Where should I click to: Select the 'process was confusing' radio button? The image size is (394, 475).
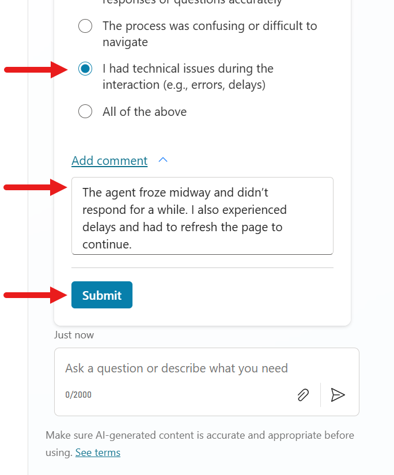85,26
